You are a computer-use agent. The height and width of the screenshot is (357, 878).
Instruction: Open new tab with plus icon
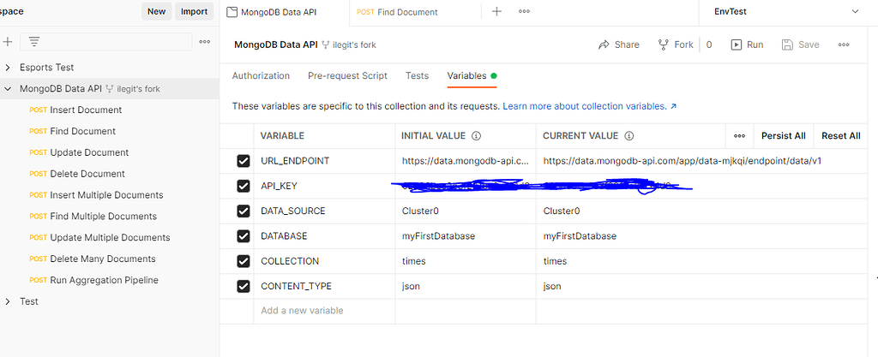[496, 12]
